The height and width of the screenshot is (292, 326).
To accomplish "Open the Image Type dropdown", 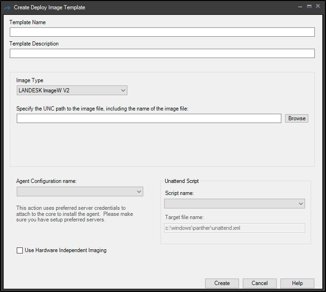I will click(72, 91).
